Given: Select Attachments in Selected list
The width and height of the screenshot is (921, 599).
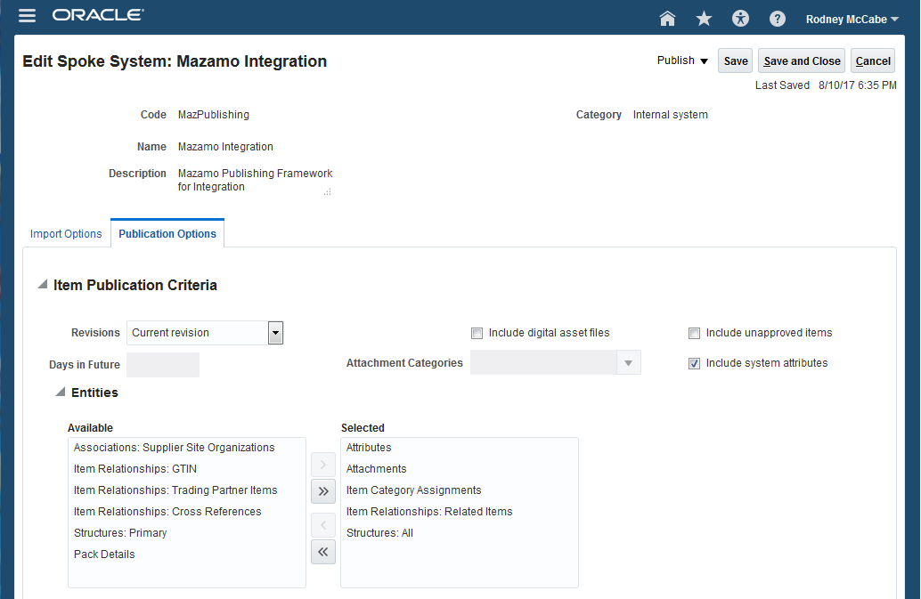Looking at the screenshot, I should (460, 469).
